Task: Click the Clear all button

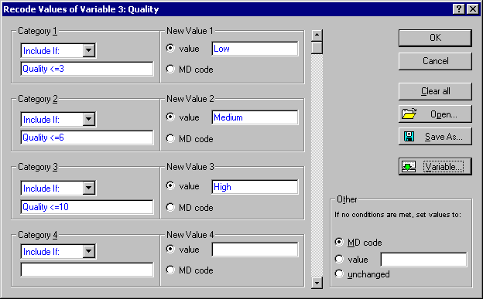Action: 435,91
